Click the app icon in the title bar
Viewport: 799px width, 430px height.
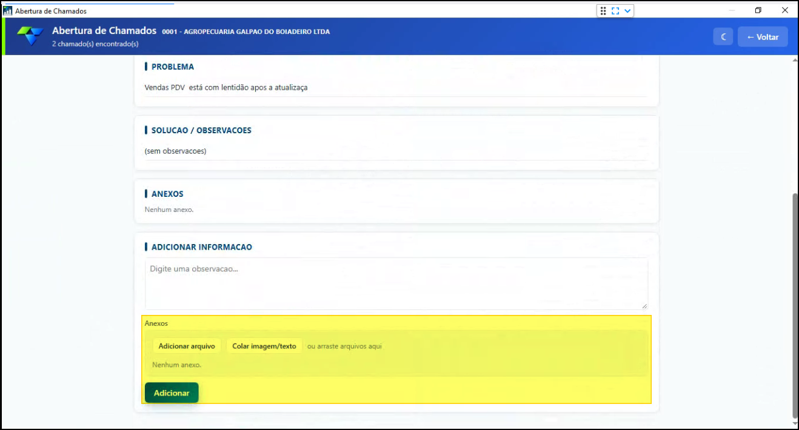click(8, 11)
